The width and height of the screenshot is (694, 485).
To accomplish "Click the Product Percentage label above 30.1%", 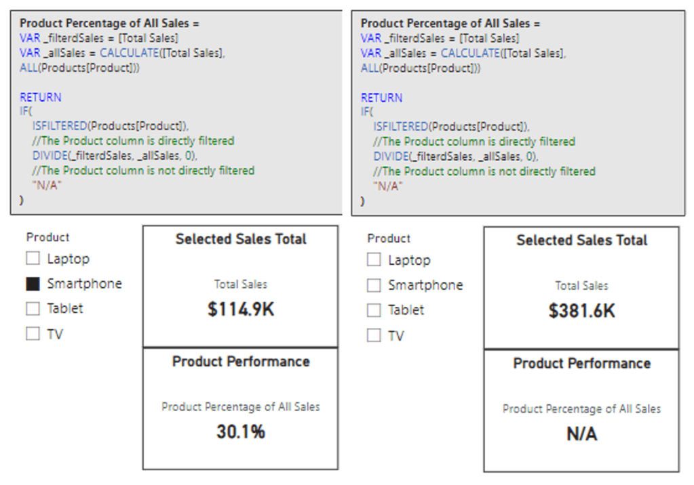I will 241,406.
